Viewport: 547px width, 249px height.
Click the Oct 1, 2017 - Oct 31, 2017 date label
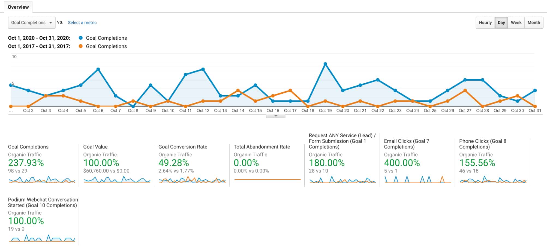tap(39, 46)
